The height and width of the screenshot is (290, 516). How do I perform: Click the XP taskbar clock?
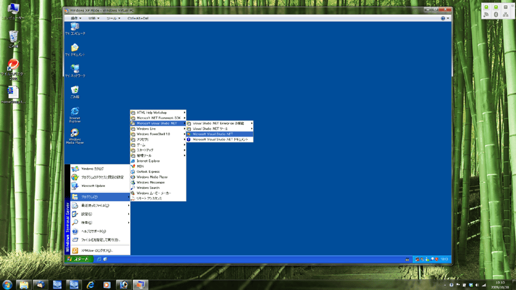click(x=444, y=259)
